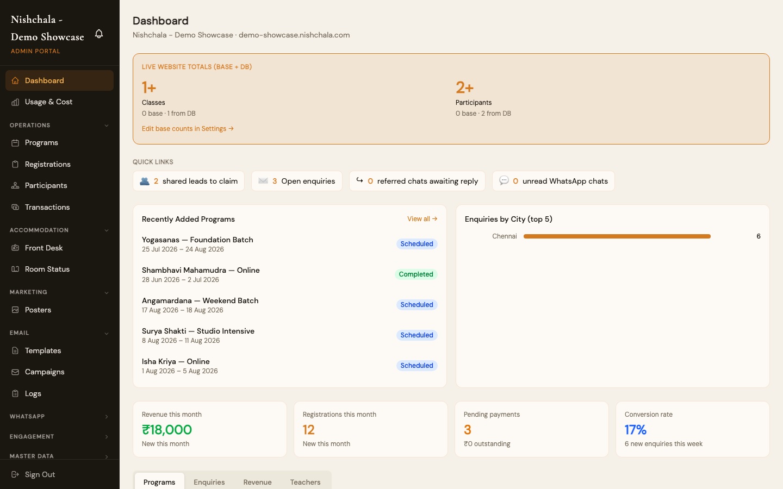The image size is (783, 489).
Task: Collapse the Operations section
Action: [x=107, y=126]
